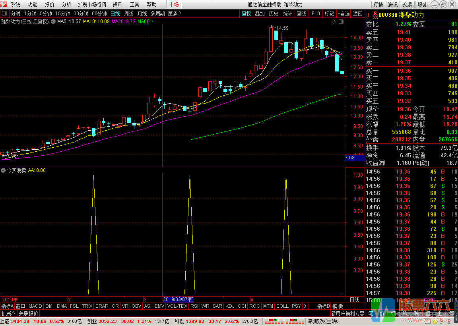Open the 模板 template tab

[338, 306]
